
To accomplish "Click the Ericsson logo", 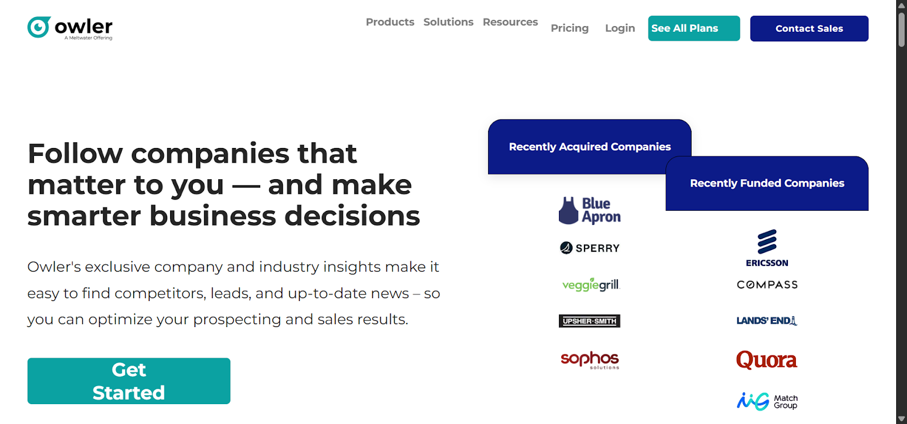I will pos(766,247).
